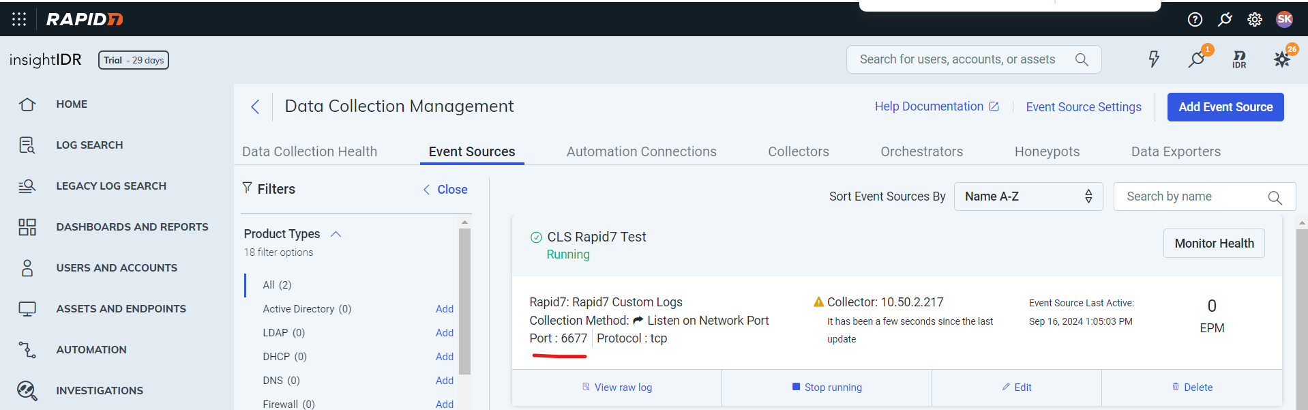The image size is (1308, 410).
Task: Click the Home house icon
Action: (x=27, y=104)
